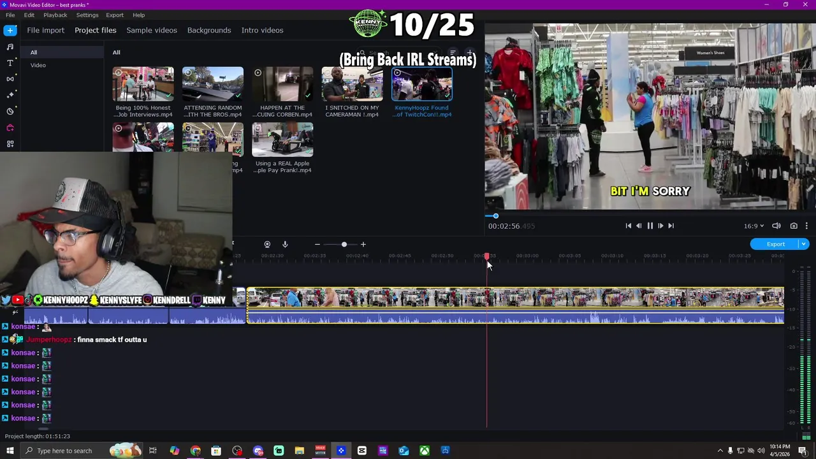Click the timeline zoom in plus icon

(363, 244)
